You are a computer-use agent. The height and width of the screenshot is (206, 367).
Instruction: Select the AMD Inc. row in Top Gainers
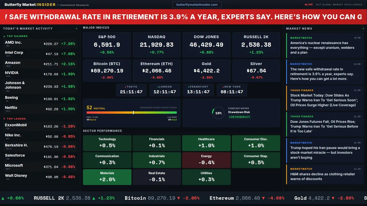[x=40, y=44]
